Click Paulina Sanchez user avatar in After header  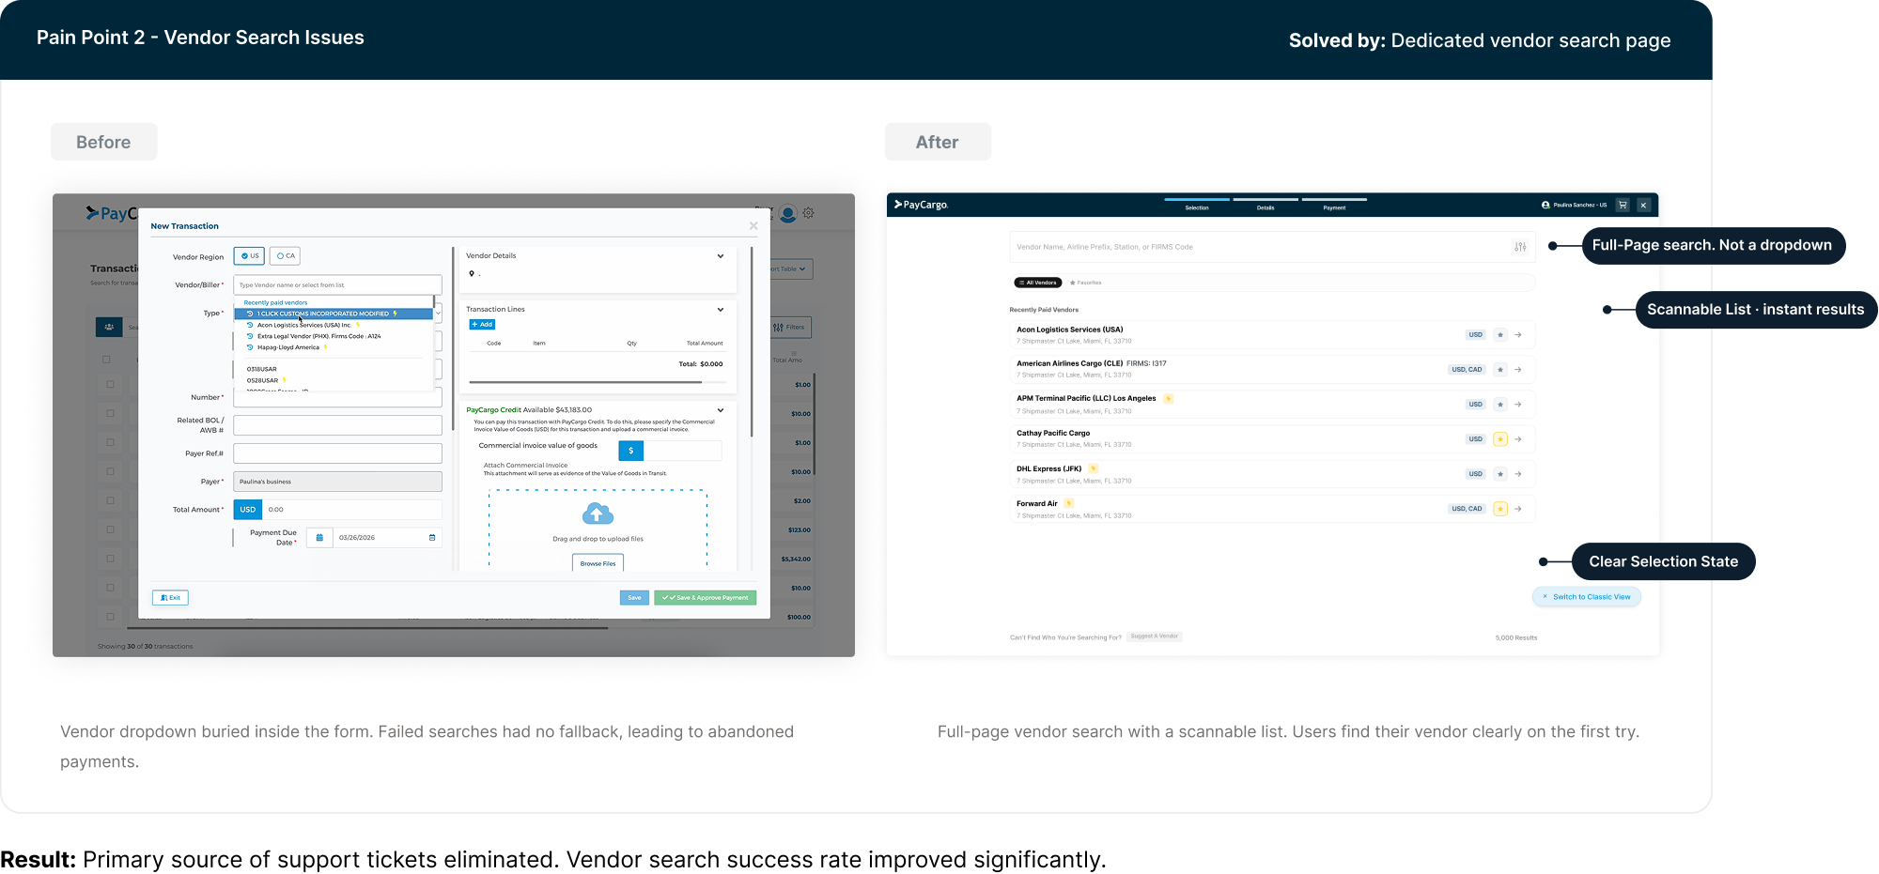point(1545,205)
